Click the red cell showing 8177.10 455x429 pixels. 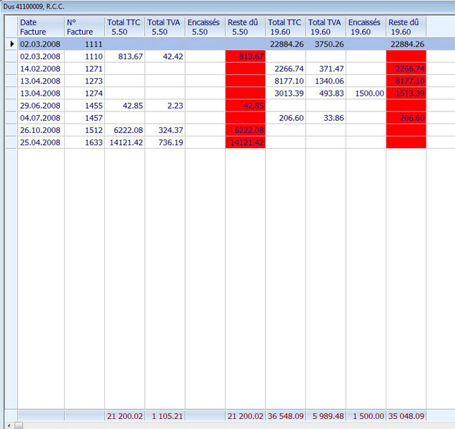coord(406,81)
